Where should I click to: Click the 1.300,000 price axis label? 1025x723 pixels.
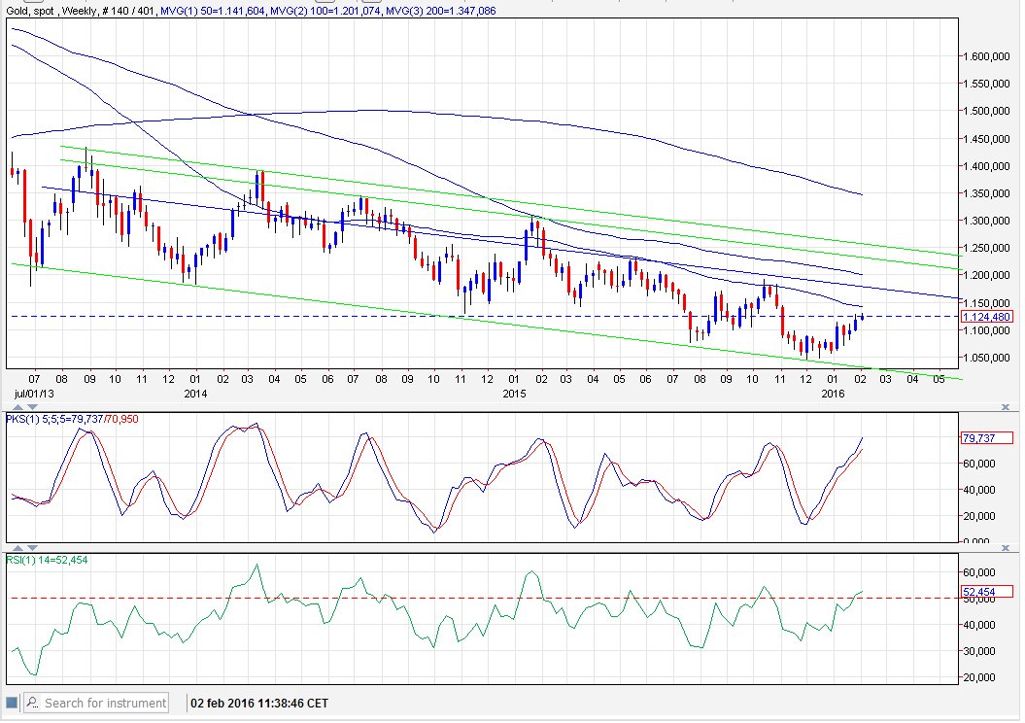pos(986,221)
